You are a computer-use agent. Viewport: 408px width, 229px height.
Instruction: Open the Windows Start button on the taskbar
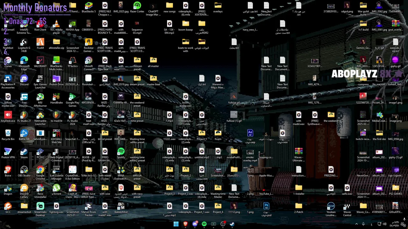[x=176, y=224]
